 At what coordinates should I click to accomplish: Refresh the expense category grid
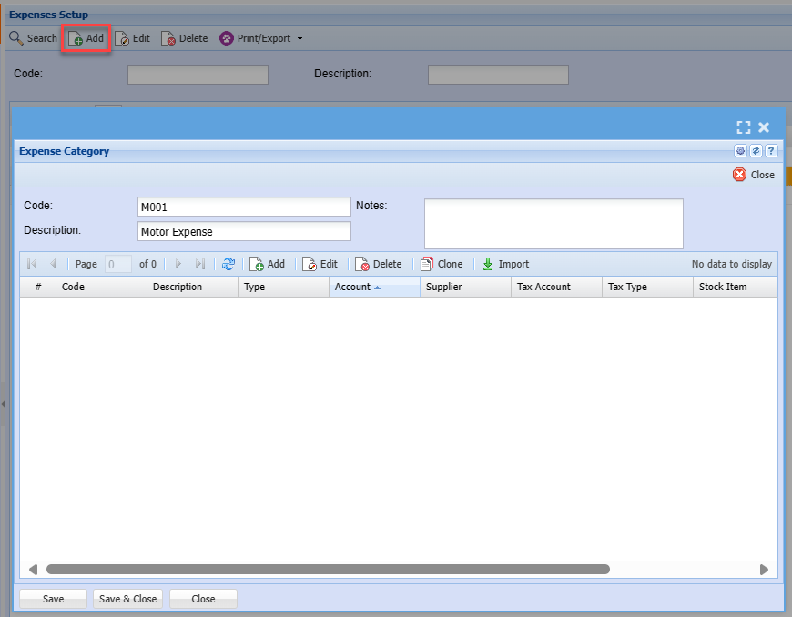pyautogui.click(x=228, y=264)
